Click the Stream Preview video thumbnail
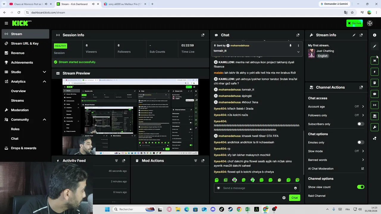The image size is (381, 214). pyautogui.click(x=130, y=117)
